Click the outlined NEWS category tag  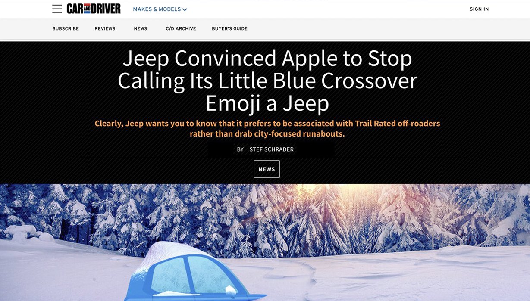tap(267, 169)
